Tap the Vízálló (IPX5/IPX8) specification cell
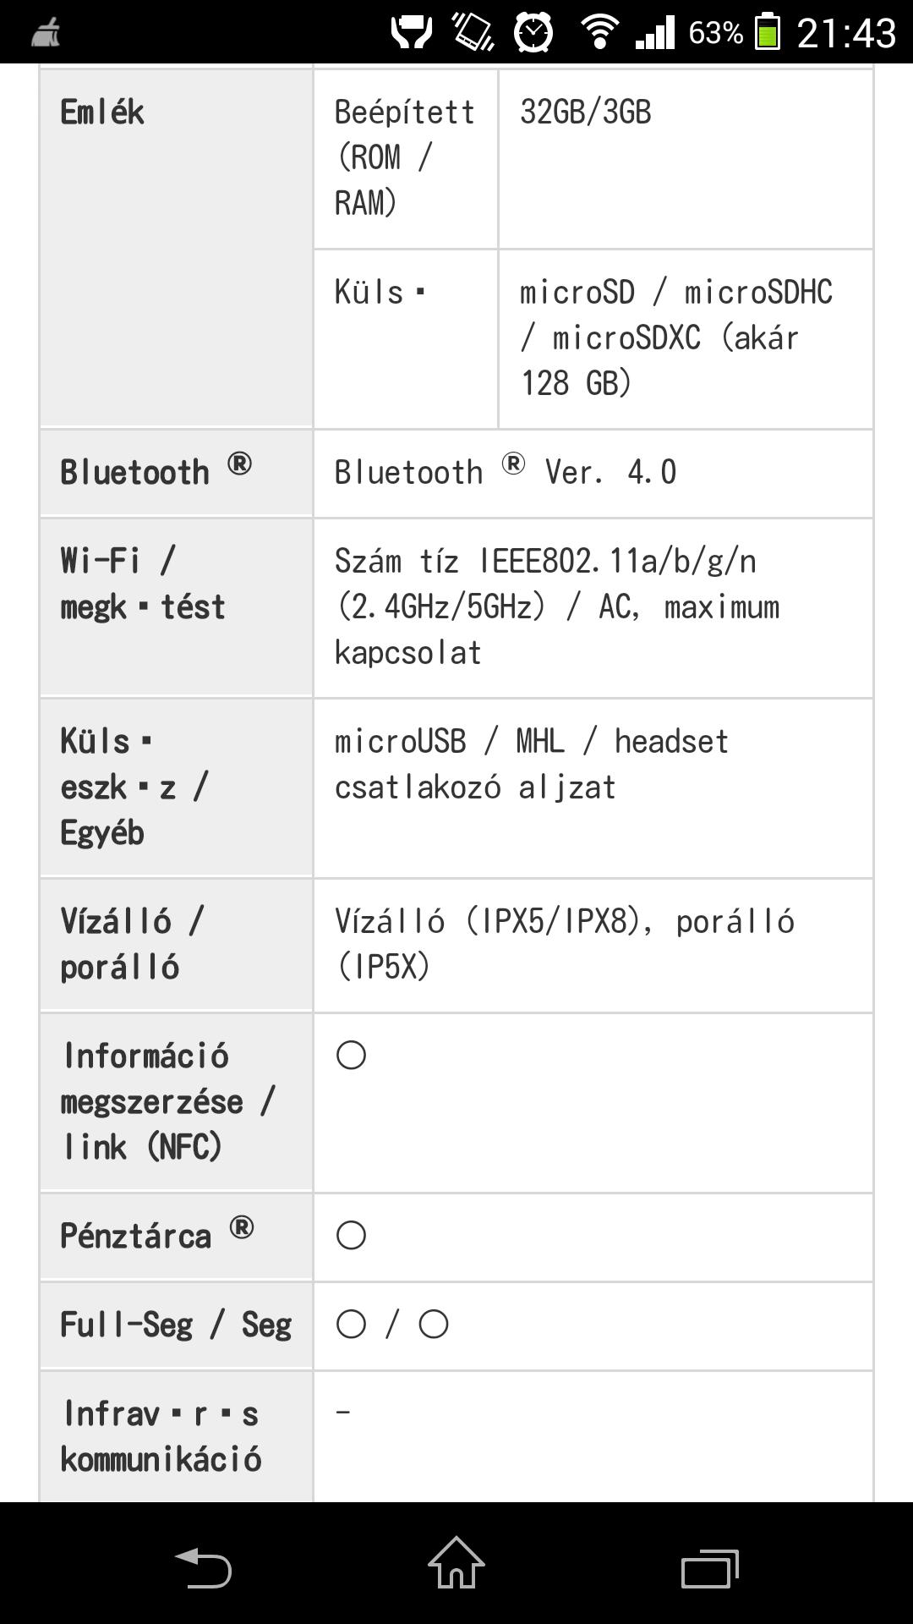The image size is (913, 1624). pyautogui.click(x=593, y=945)
